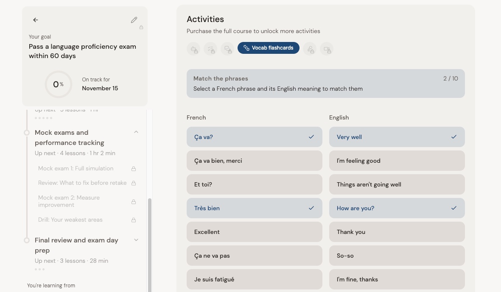Screen dimensions: 501x292
Task: Click the November 15 target date
Action: tap(100, 89)
